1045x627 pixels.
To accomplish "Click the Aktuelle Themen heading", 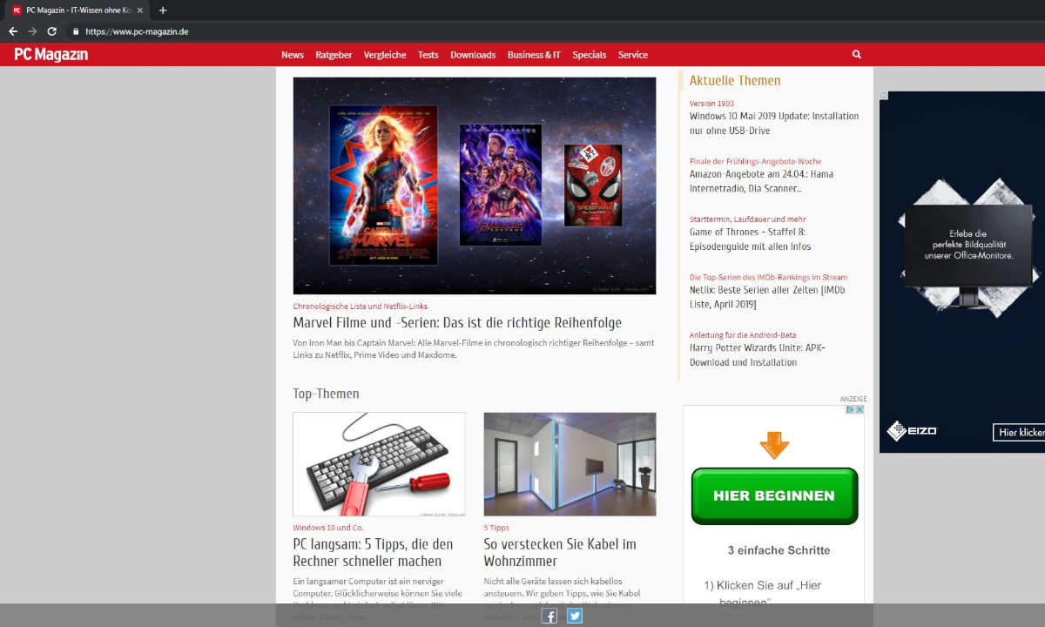I will click(735, 80).
